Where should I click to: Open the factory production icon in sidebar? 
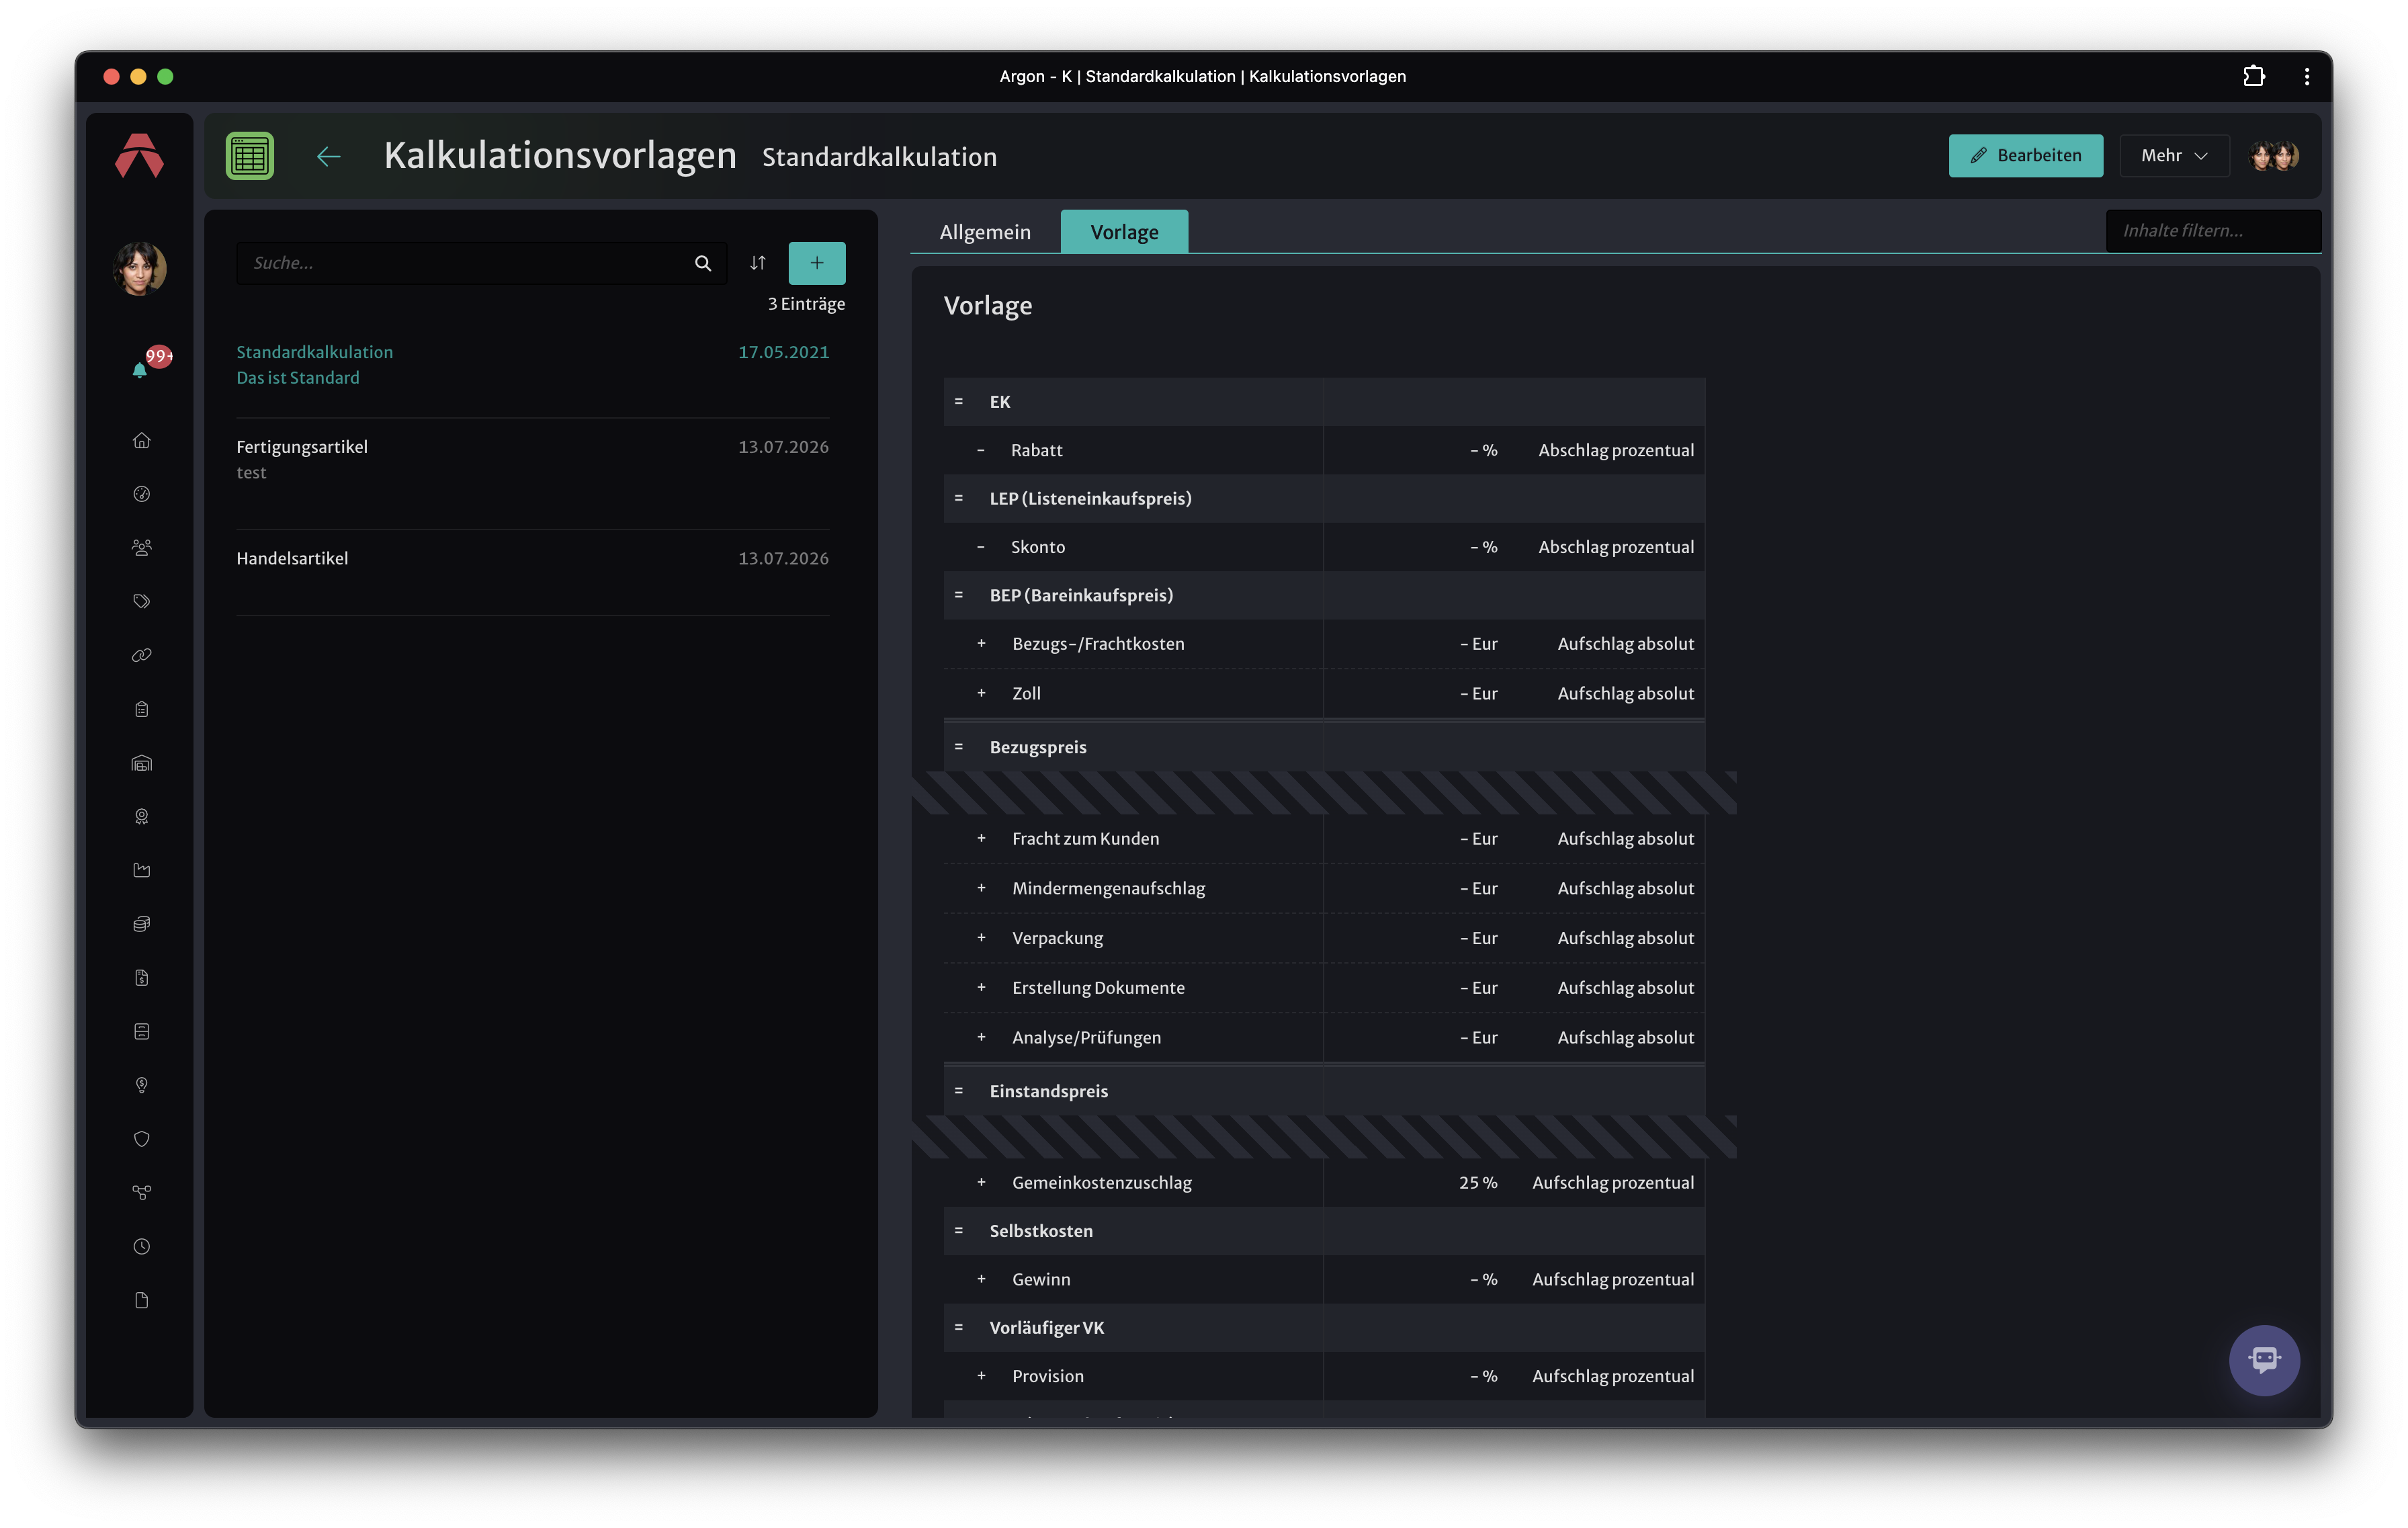pos(141,870)
